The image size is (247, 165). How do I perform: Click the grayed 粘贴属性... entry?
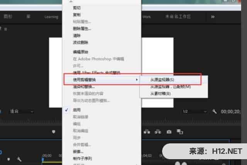click(x=82, y=22)
